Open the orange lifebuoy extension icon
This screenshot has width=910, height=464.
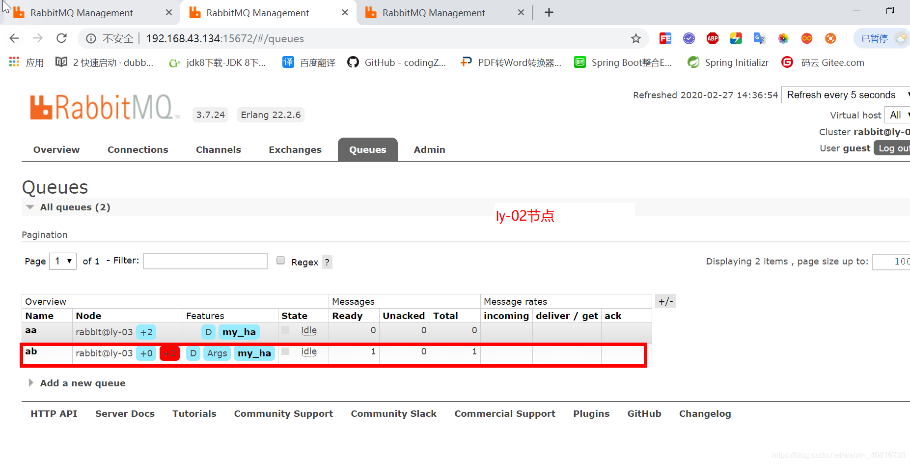point(830,38)
